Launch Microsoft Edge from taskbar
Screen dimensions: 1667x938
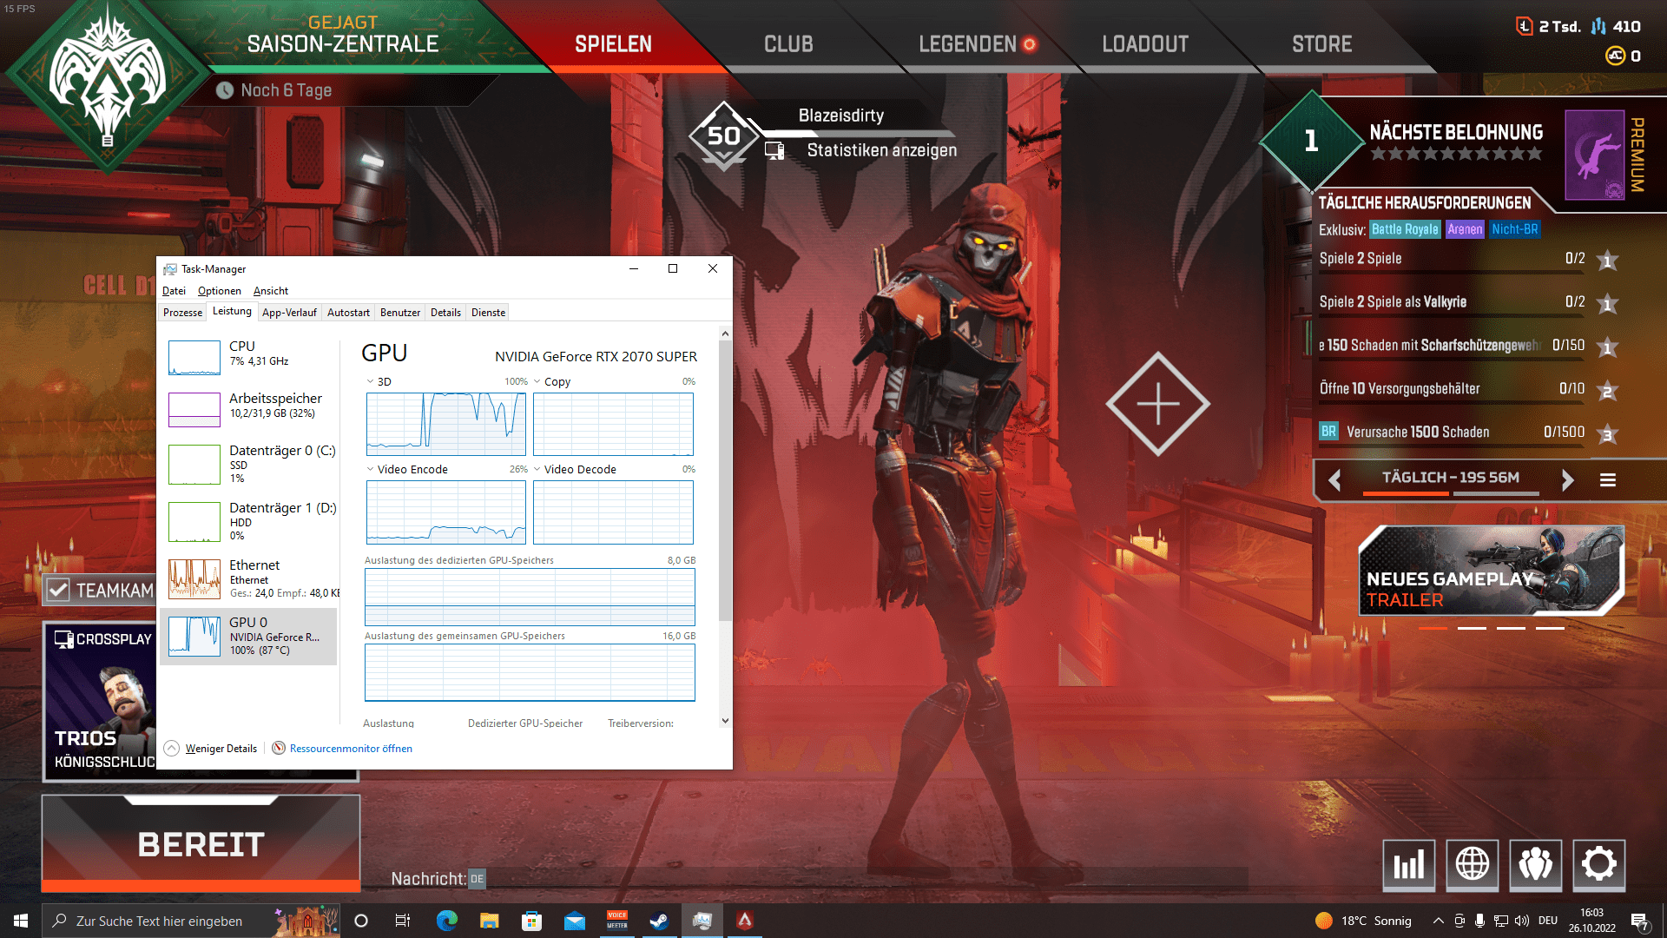click(x=446, y=921)
